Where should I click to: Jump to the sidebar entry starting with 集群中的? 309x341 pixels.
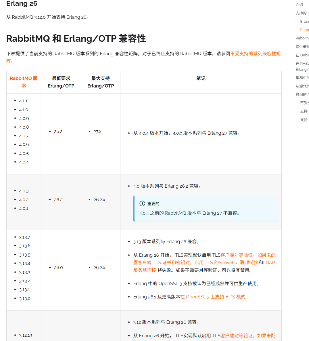(x=302, y=78)
